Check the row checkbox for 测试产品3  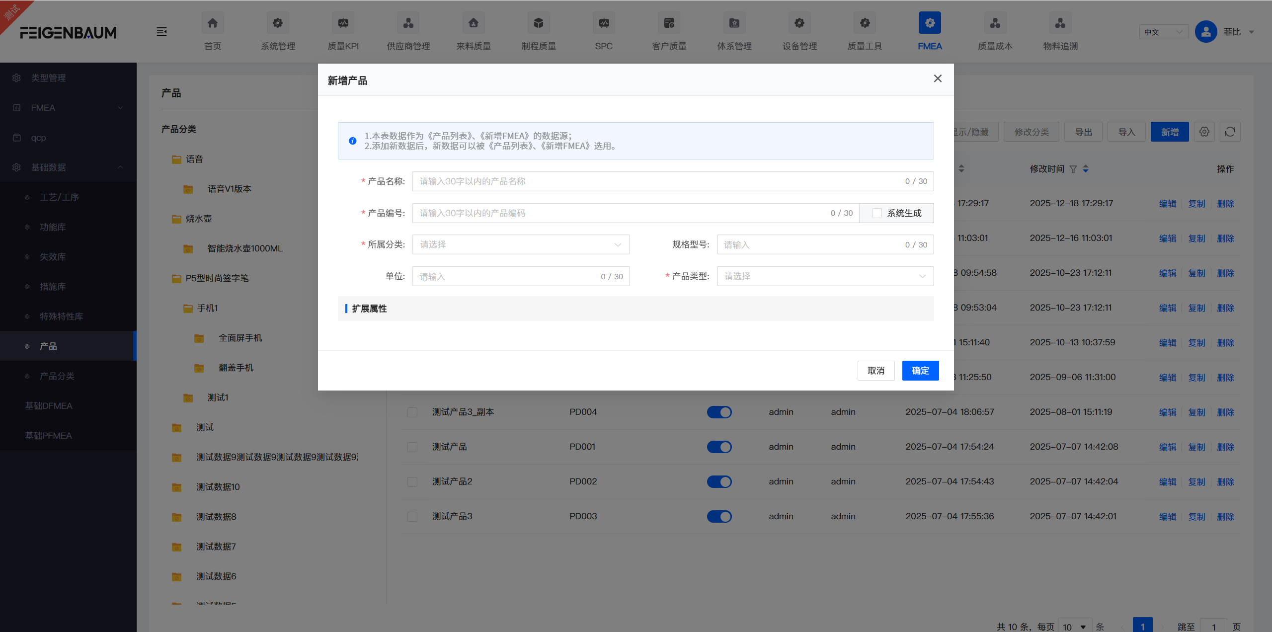pos(412,516)
